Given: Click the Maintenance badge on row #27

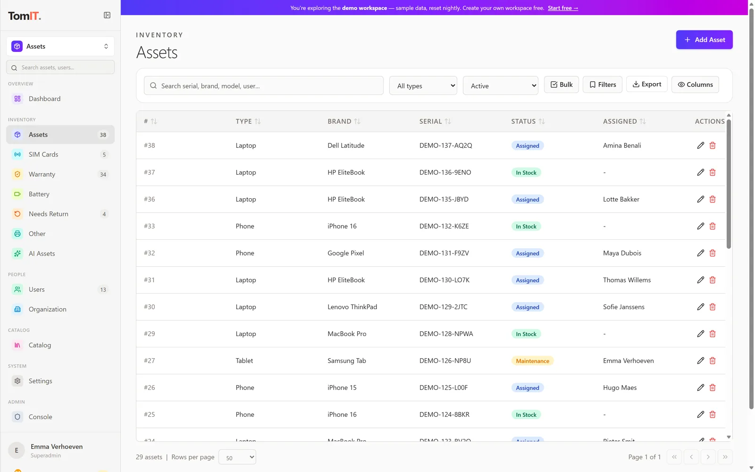Looking at the screenshot, I should click(x=532, y=361).
